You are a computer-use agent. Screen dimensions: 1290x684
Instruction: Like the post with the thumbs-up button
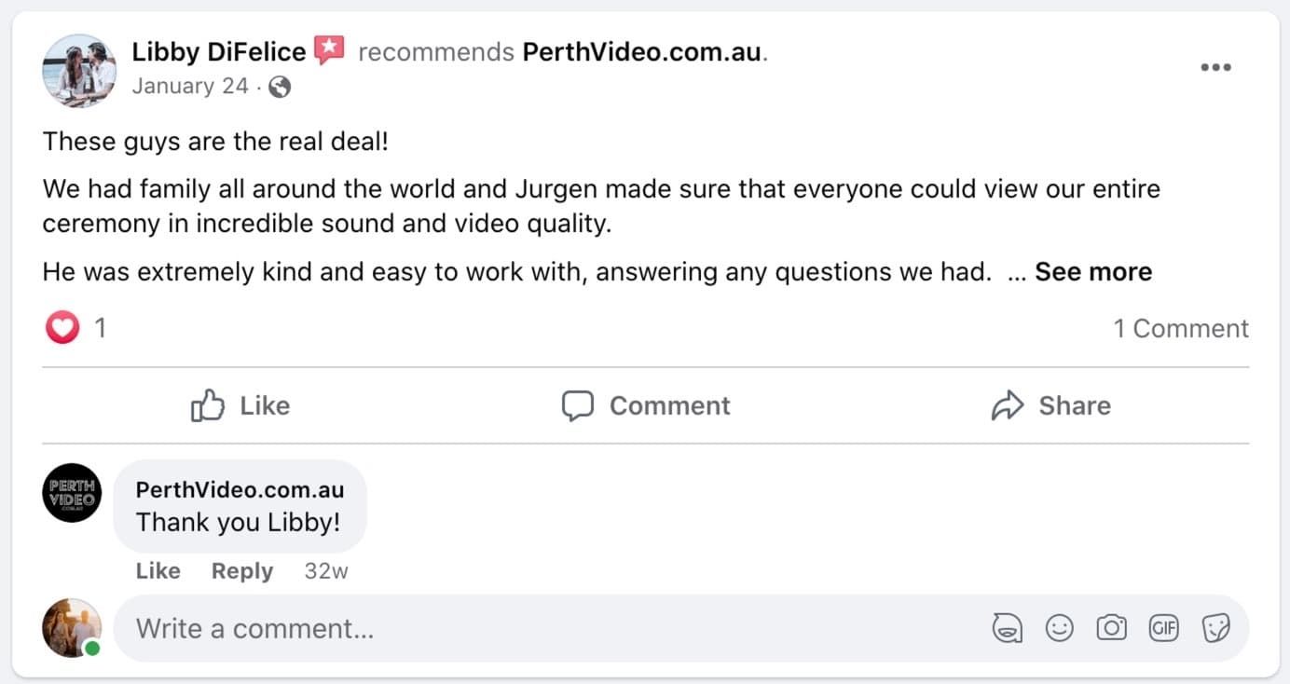[x=240, y=405]
